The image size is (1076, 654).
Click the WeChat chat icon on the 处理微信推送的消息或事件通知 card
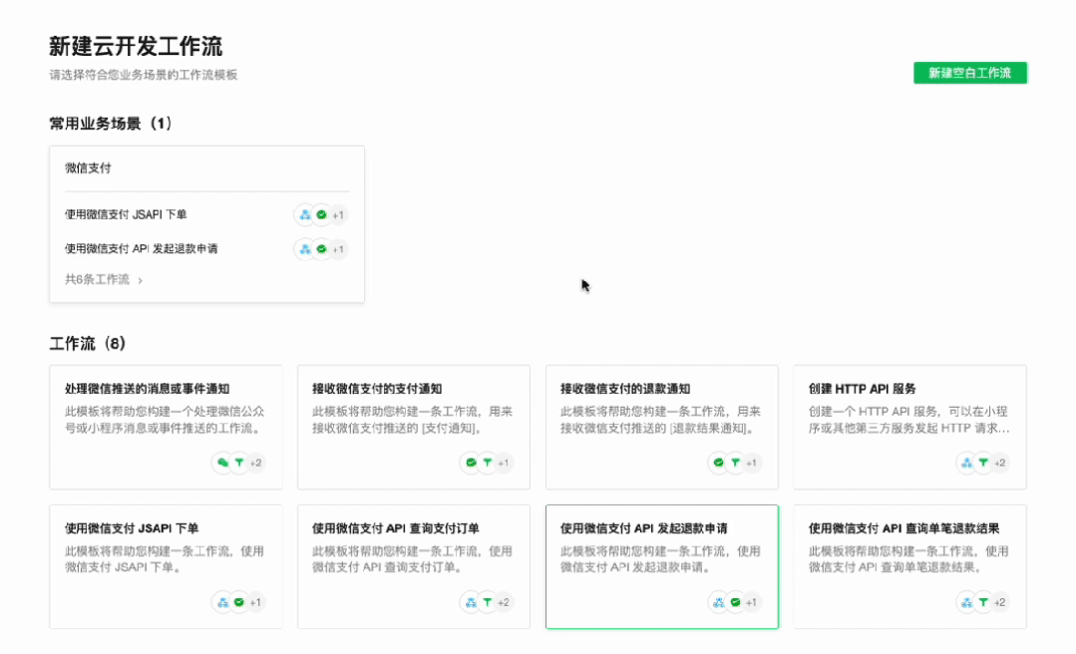(x=222, y=463)
